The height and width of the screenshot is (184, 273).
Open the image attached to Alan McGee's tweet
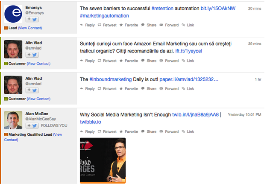(103, 161)
